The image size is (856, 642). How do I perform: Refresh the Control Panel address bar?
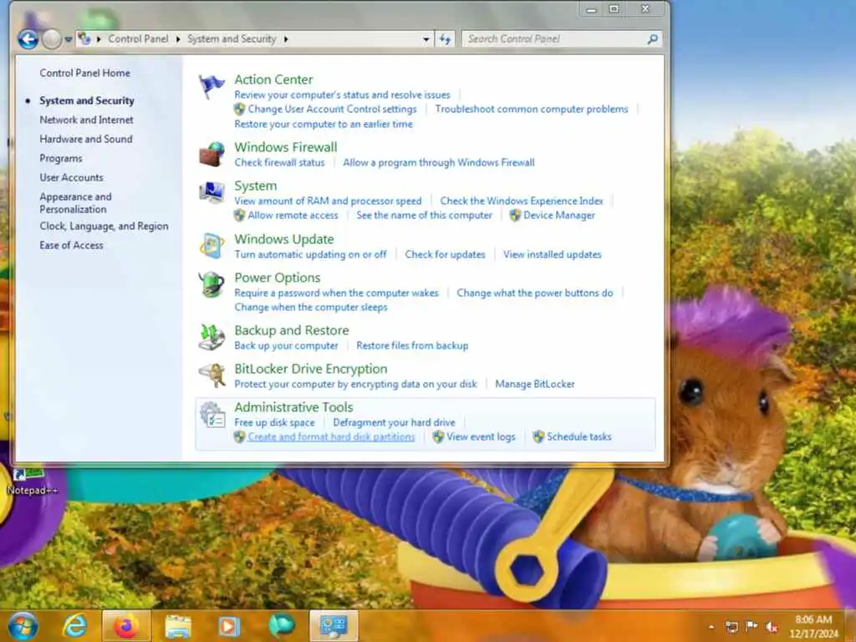pos(445,39)
